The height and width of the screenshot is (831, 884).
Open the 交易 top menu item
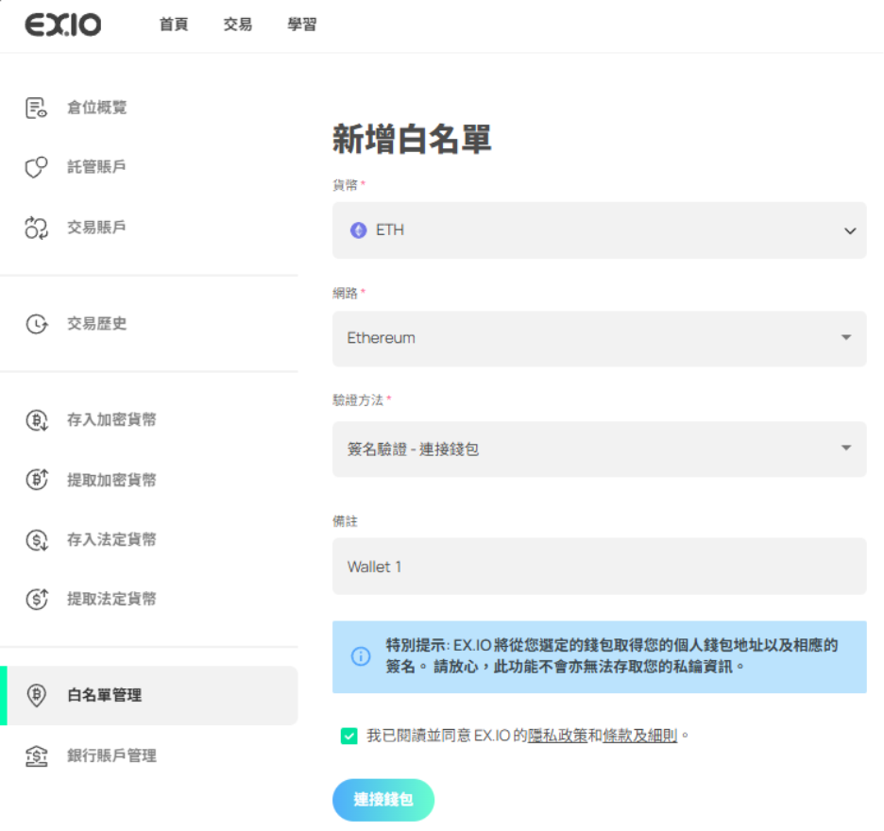point(238,25)
